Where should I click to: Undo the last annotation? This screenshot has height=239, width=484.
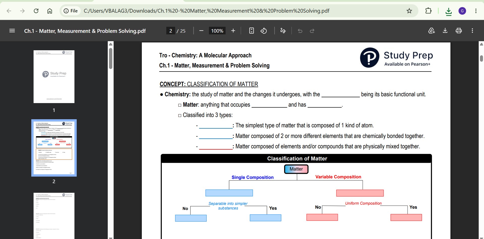click(300, 31)
